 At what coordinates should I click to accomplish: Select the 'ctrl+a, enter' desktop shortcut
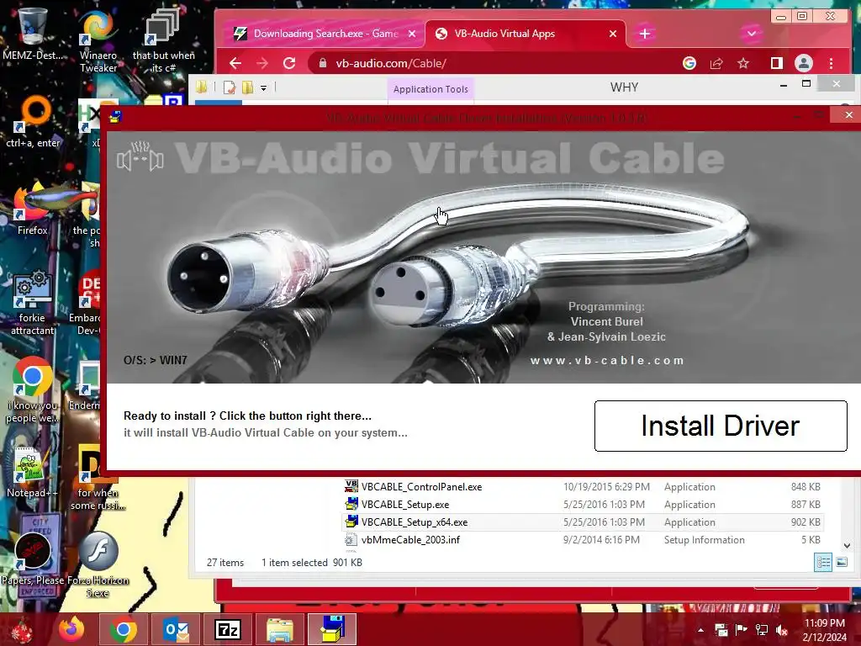[x=33, y=122]
